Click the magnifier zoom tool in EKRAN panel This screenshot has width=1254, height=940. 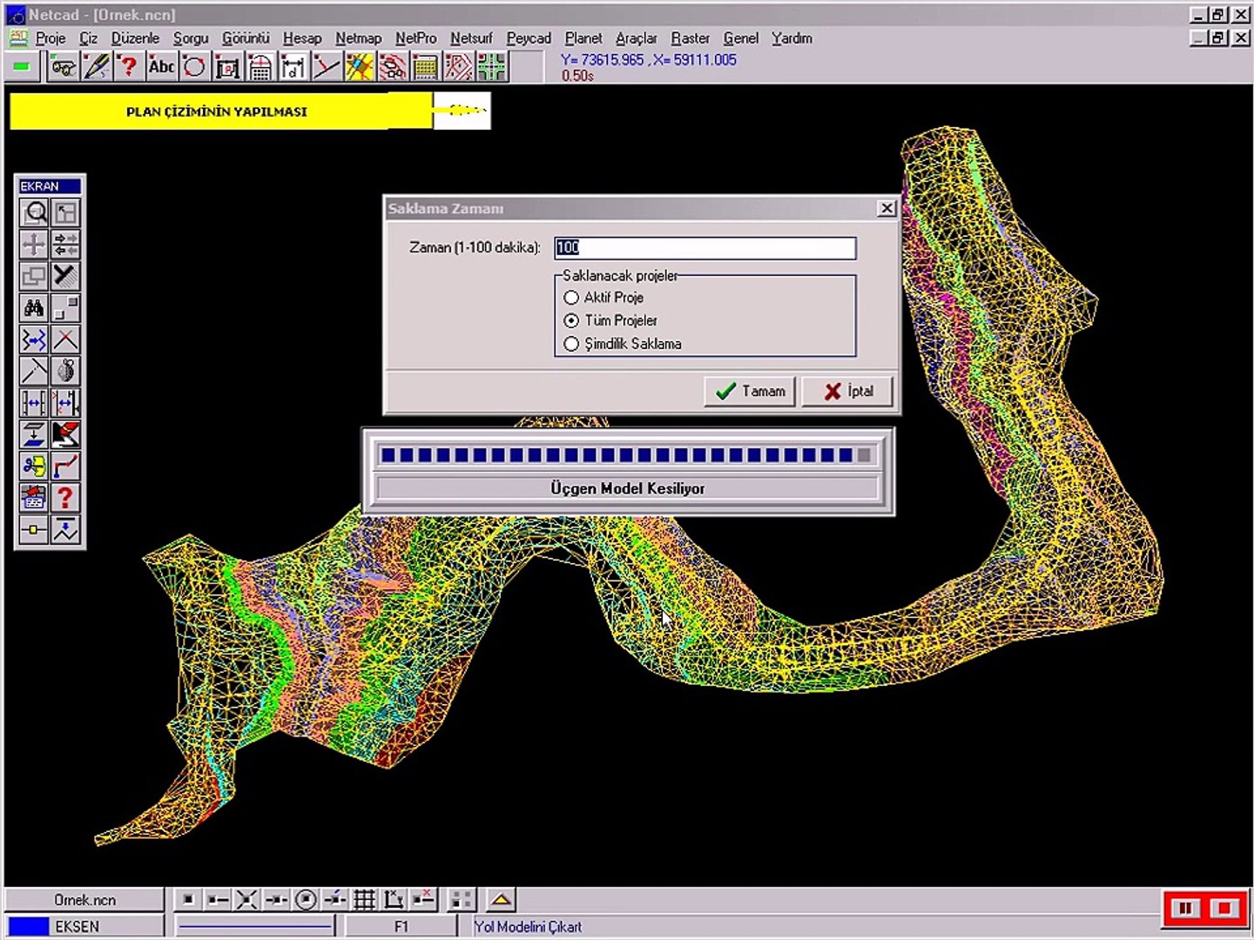pyautogui.click(x=35, y=213)
